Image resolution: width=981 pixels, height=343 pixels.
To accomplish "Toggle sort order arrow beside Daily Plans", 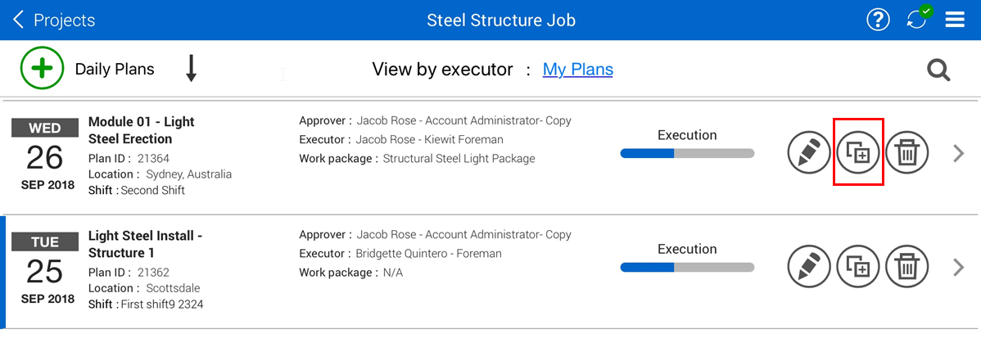I will click(191, 69).
